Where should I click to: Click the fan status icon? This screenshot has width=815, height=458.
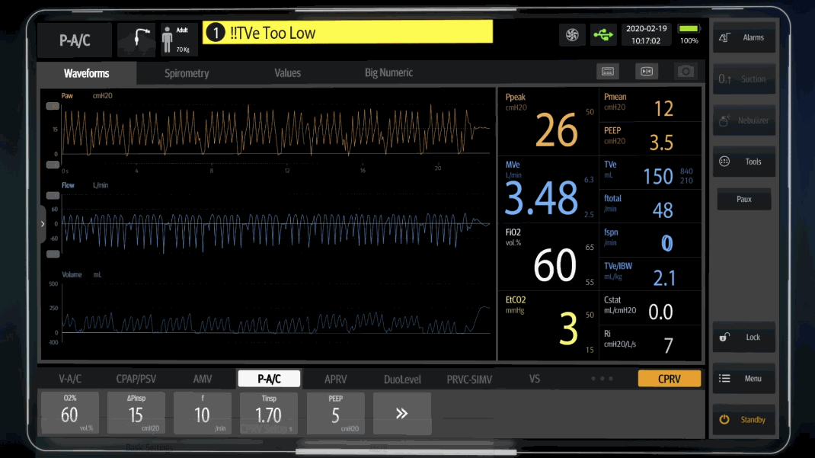coord(571,35)
